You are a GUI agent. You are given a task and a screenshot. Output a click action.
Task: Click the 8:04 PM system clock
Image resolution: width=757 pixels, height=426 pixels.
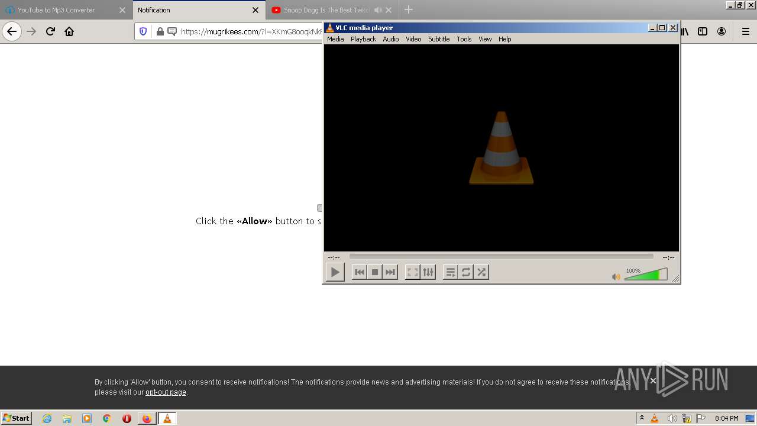tap(727, 418)
